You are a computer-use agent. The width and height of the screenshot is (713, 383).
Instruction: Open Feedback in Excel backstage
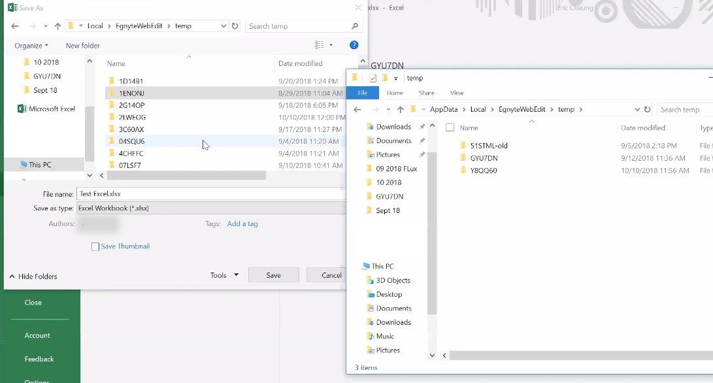(x=39, y=359)
